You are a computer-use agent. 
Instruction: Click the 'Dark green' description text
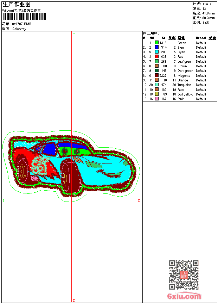[185, 71]
